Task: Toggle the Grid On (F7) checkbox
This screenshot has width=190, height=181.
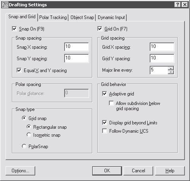Action: (x=100, y=29)
